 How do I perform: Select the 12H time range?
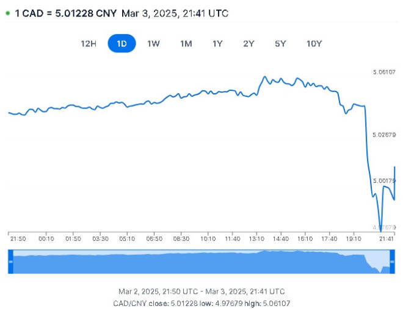[89, 44]
